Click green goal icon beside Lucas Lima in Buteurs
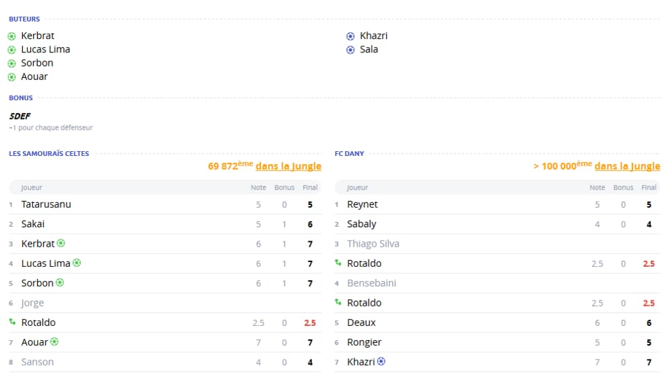Viewport: 664px width, 373px height. tap(12, 50)
